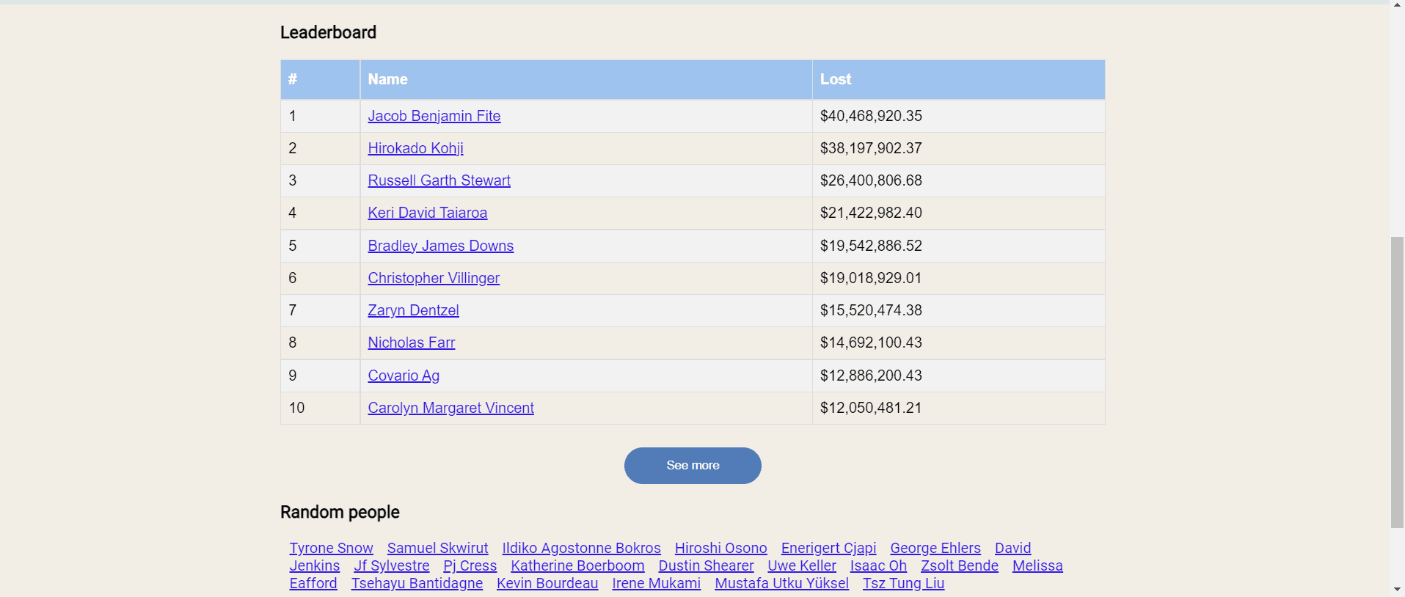Open Nicholas Farr entry
This screenshot has height=597, width=1405.
coord(411,343)
